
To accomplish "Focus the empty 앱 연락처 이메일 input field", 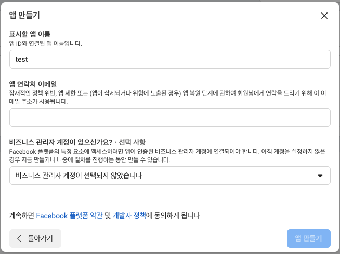I will [170, 117].
